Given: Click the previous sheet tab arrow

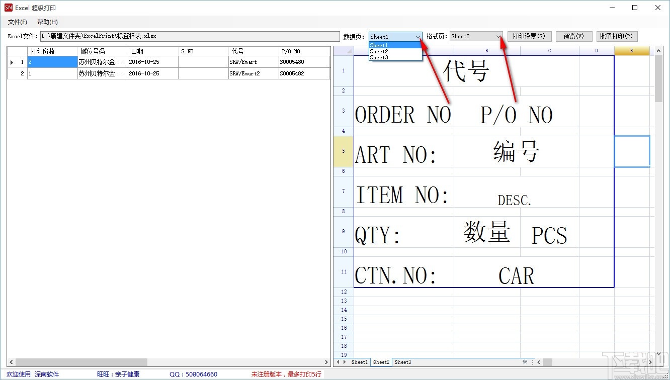Looking at the screenshot, I should tap(338, 362).
